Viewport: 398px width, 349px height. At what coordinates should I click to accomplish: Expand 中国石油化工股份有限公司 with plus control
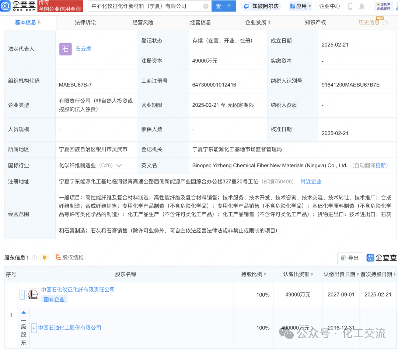[x=34, y=328]
